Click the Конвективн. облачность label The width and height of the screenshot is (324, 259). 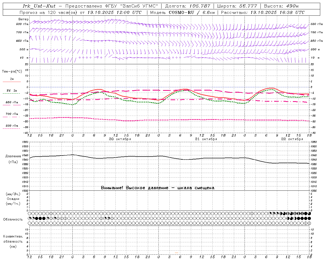[13, 239]
